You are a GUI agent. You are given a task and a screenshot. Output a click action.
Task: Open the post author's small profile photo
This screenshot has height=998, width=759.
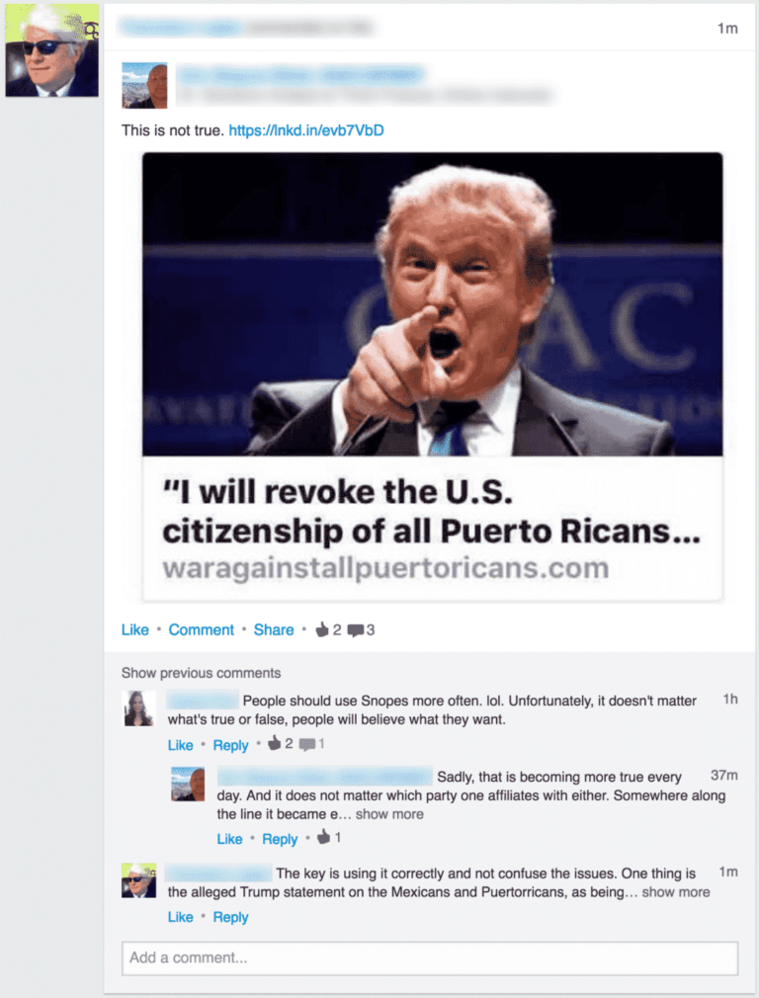[x=144, y=85]
